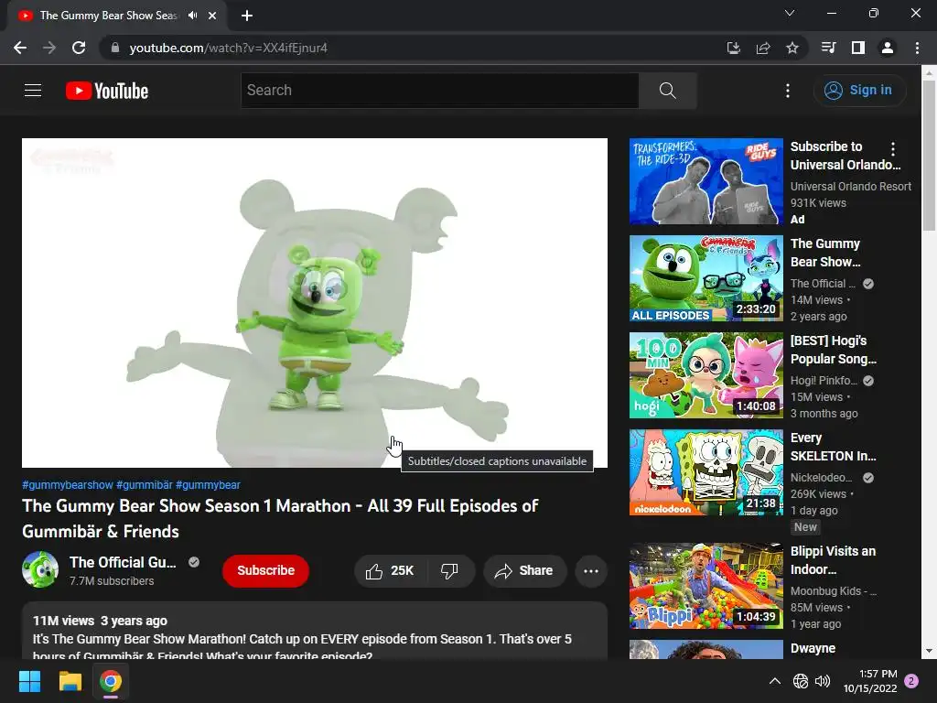This screenshot has width=937, height=703.
Task: Open the media controls icon in Chrome
Action: pos(828,48)
